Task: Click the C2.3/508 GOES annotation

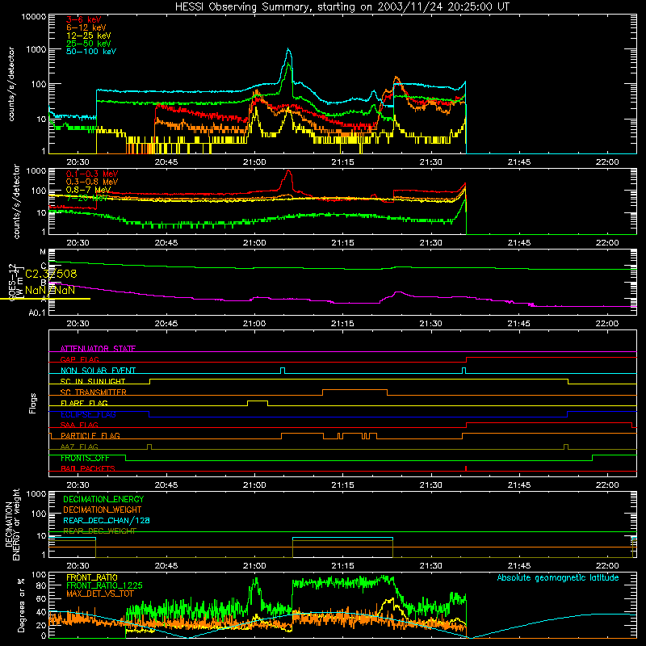Action: coord(51,274)
